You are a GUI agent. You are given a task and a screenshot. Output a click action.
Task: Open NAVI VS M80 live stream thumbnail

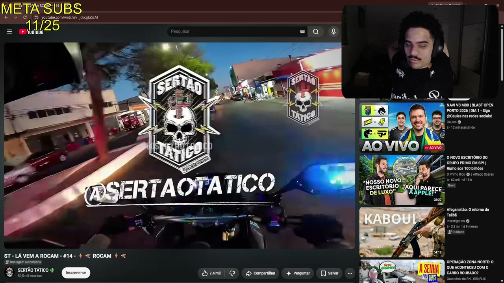click(402, 127)
